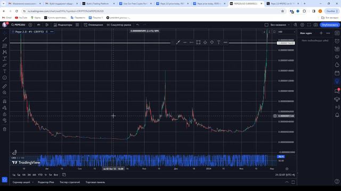Image resolution: width=341 pixels, height=191 pixels.
Task: Select the patterns drawing tool
Action: [5, 52]
